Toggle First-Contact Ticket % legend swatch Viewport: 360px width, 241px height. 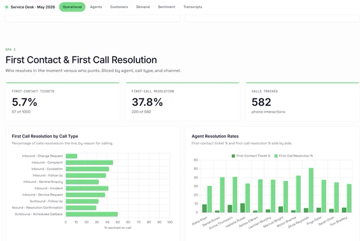pyautogui.click(x=233, y=156)
